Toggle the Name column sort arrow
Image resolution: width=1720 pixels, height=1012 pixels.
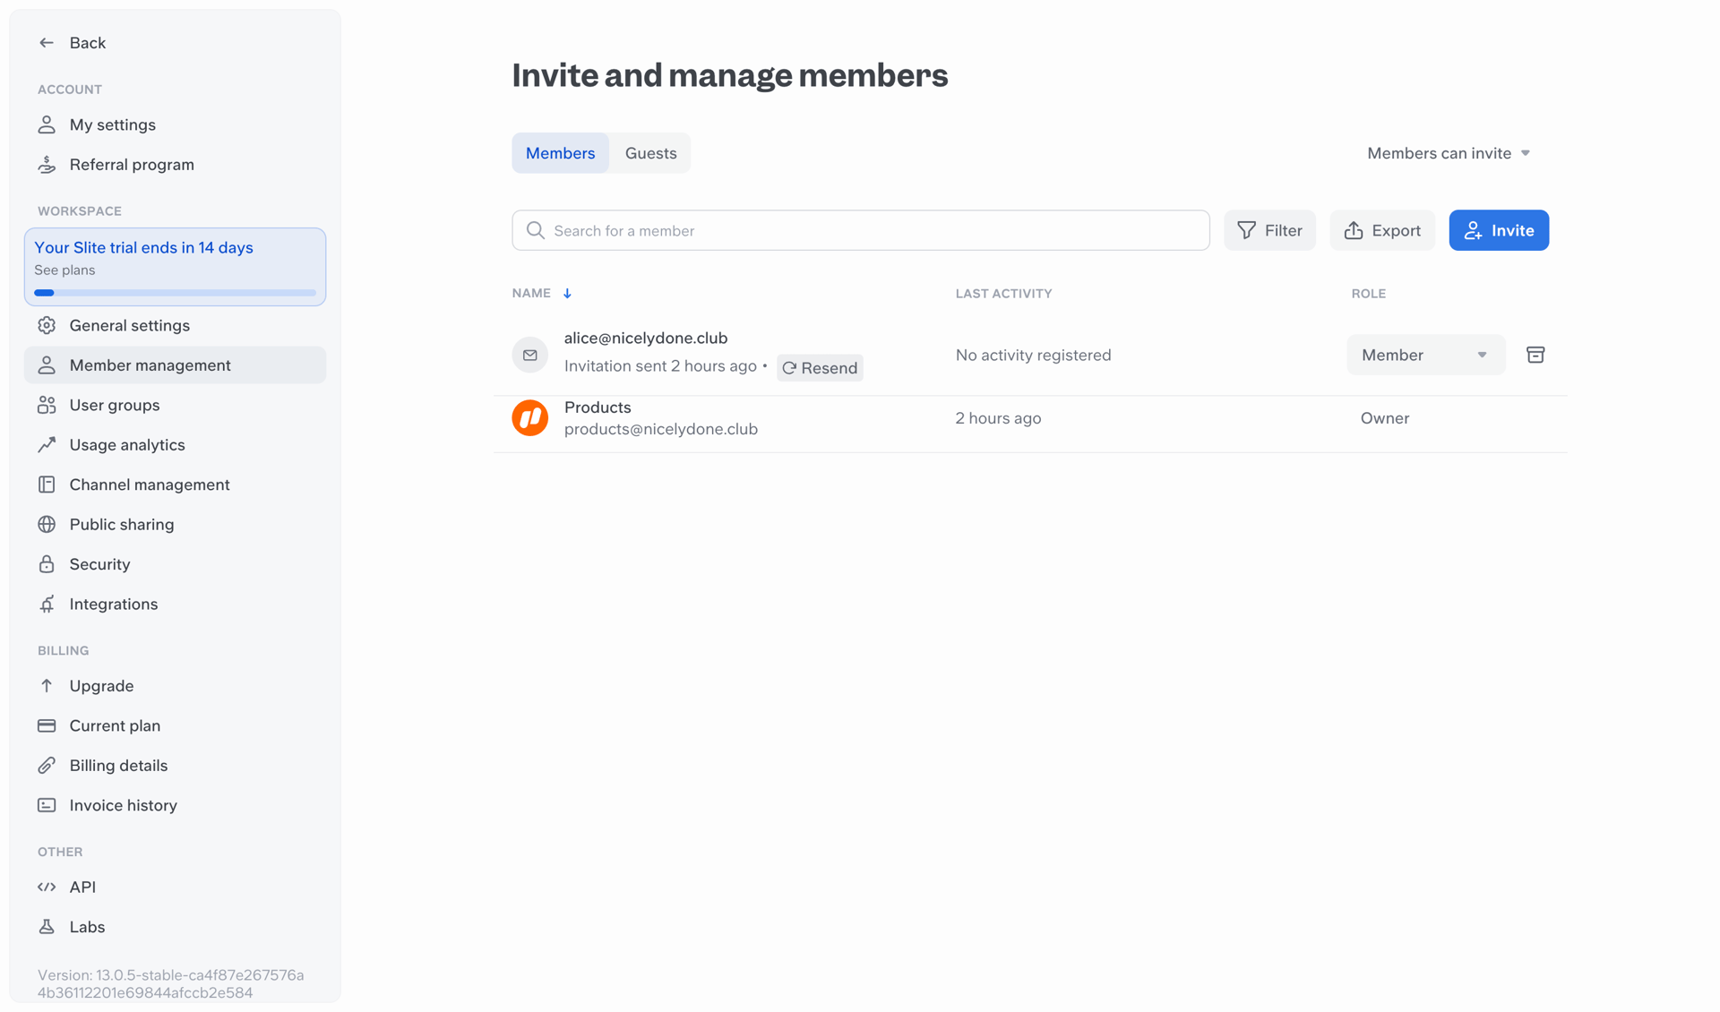tap(567, 293)
